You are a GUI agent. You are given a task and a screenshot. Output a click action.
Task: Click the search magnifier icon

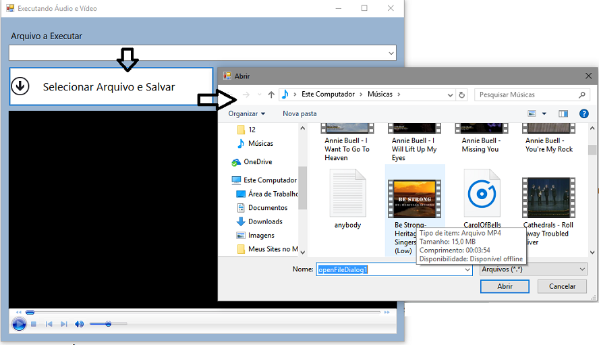click(582, 95)
